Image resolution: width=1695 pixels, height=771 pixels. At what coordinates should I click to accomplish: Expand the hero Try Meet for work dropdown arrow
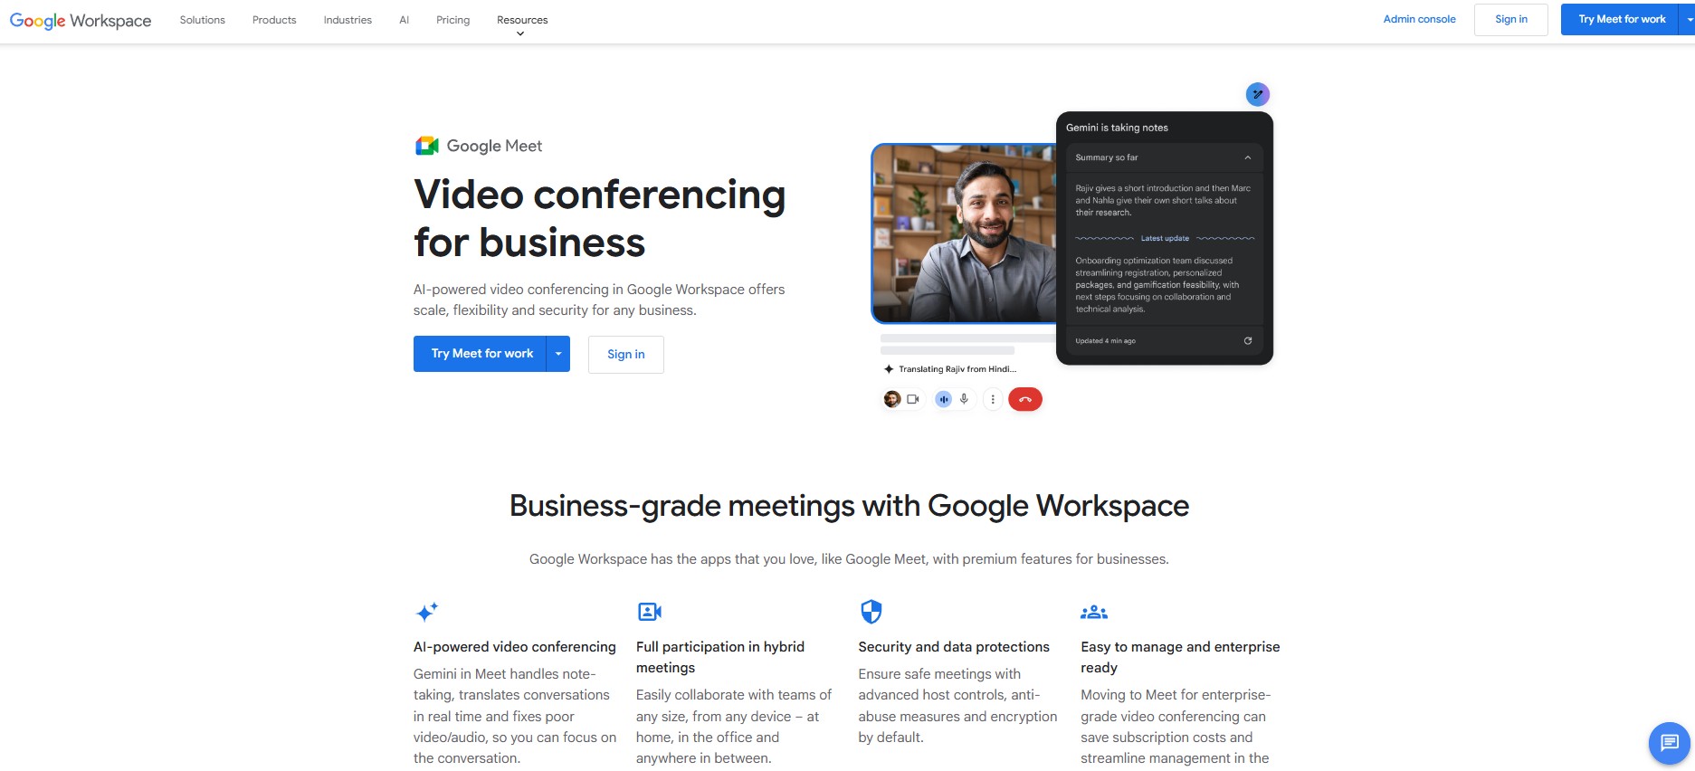click(558, 354)
